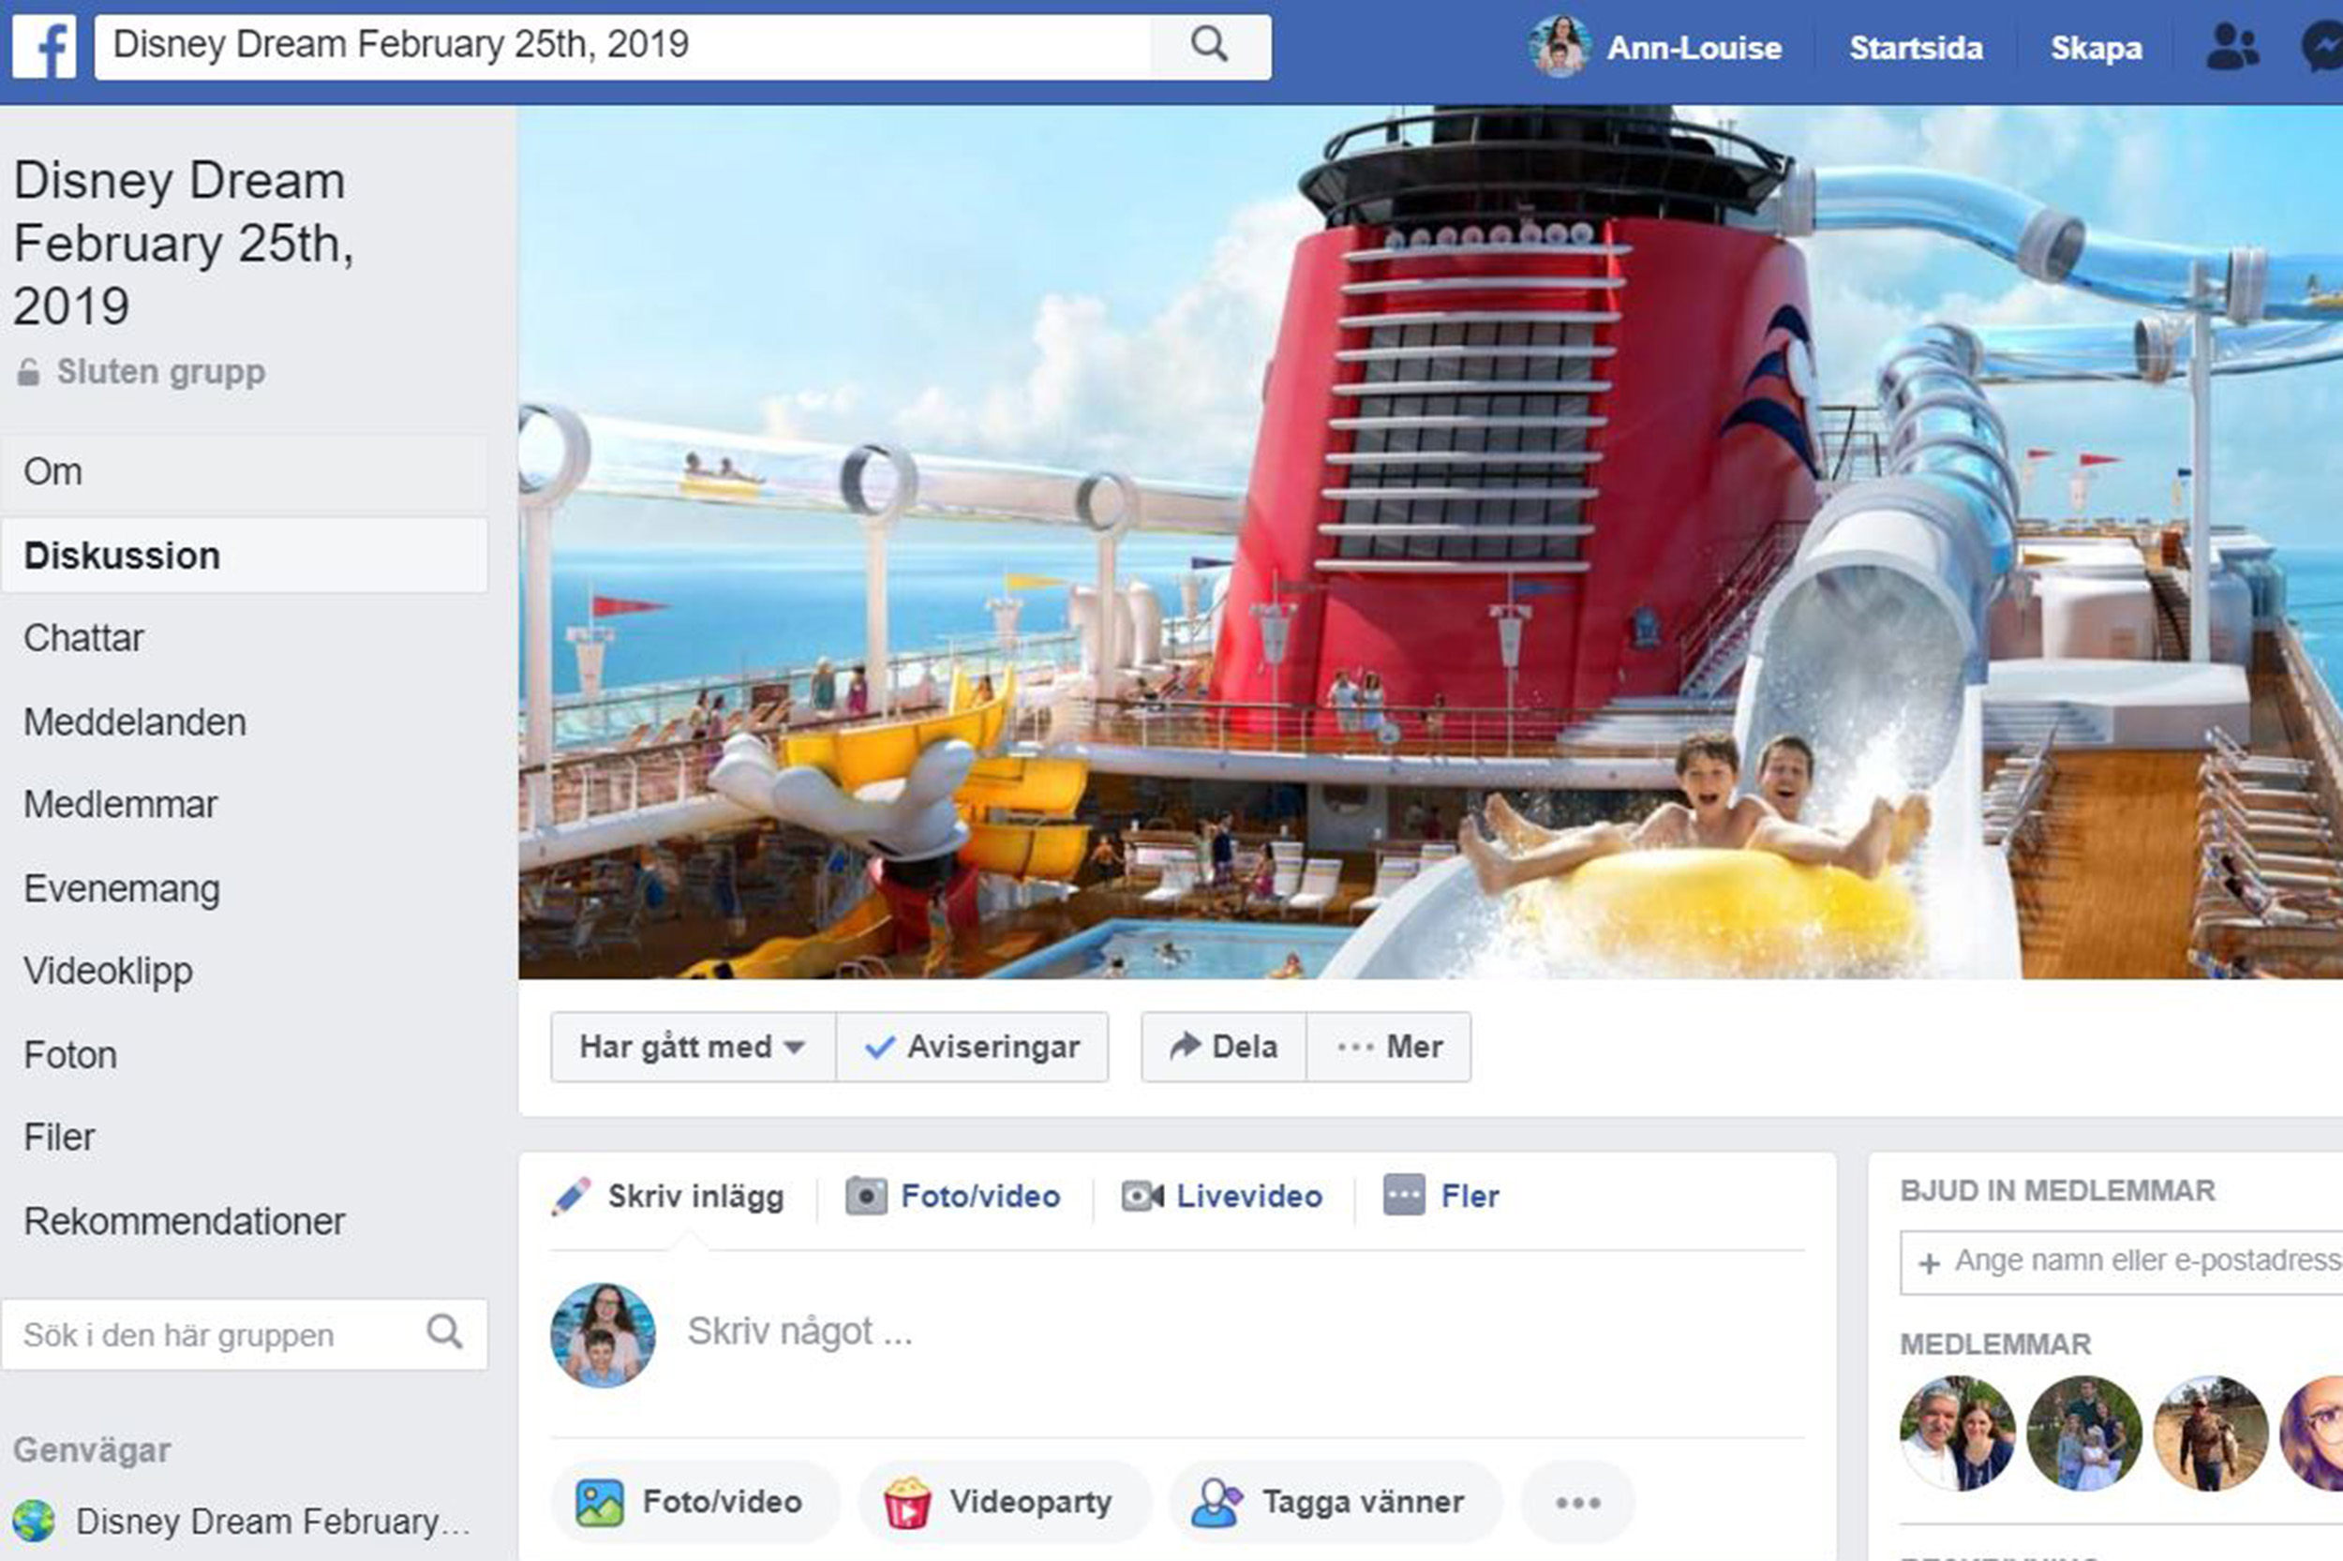This screenshot has width=2343, height=1561.
Task: Open the Mer menu button
Action: (1389, 1048)
